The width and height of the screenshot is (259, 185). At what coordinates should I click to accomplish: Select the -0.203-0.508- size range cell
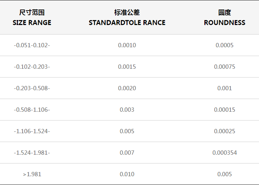pos(32,88)
